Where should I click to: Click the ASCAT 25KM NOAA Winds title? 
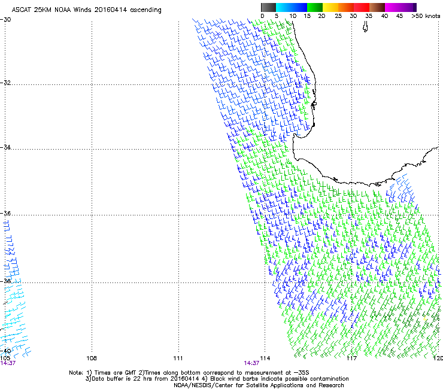click(86, 10)
